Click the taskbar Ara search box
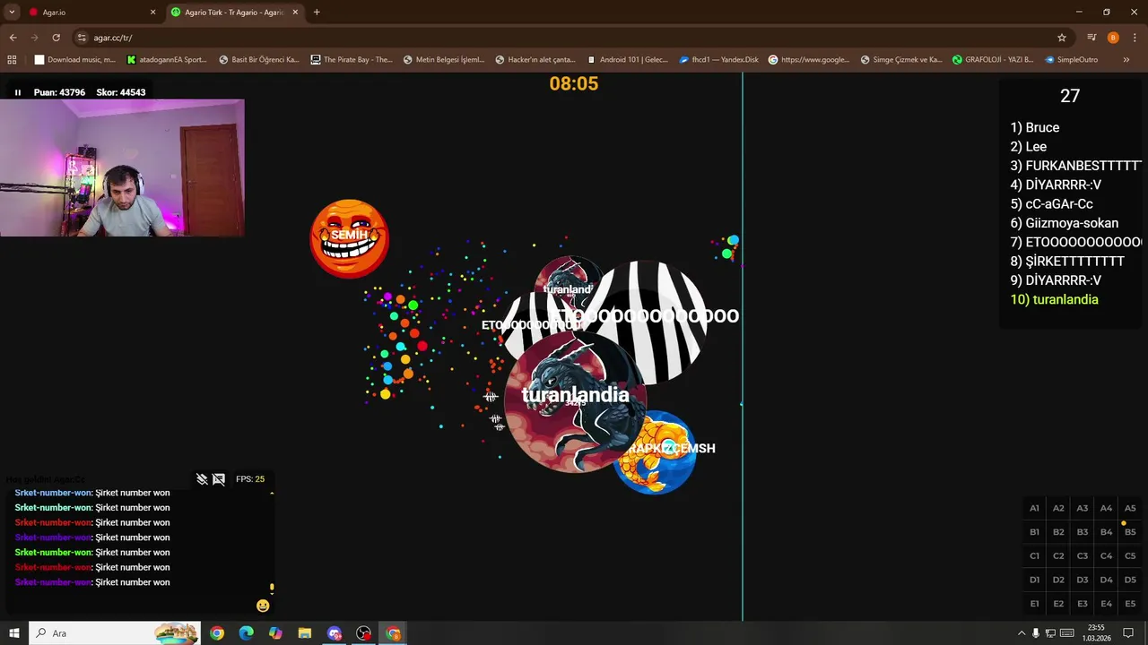 pos(115,633)
